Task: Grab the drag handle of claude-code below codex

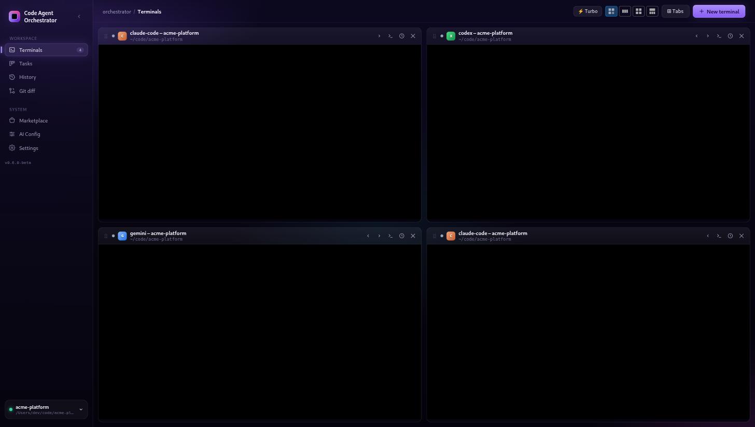Action: [x=435, y=236]
